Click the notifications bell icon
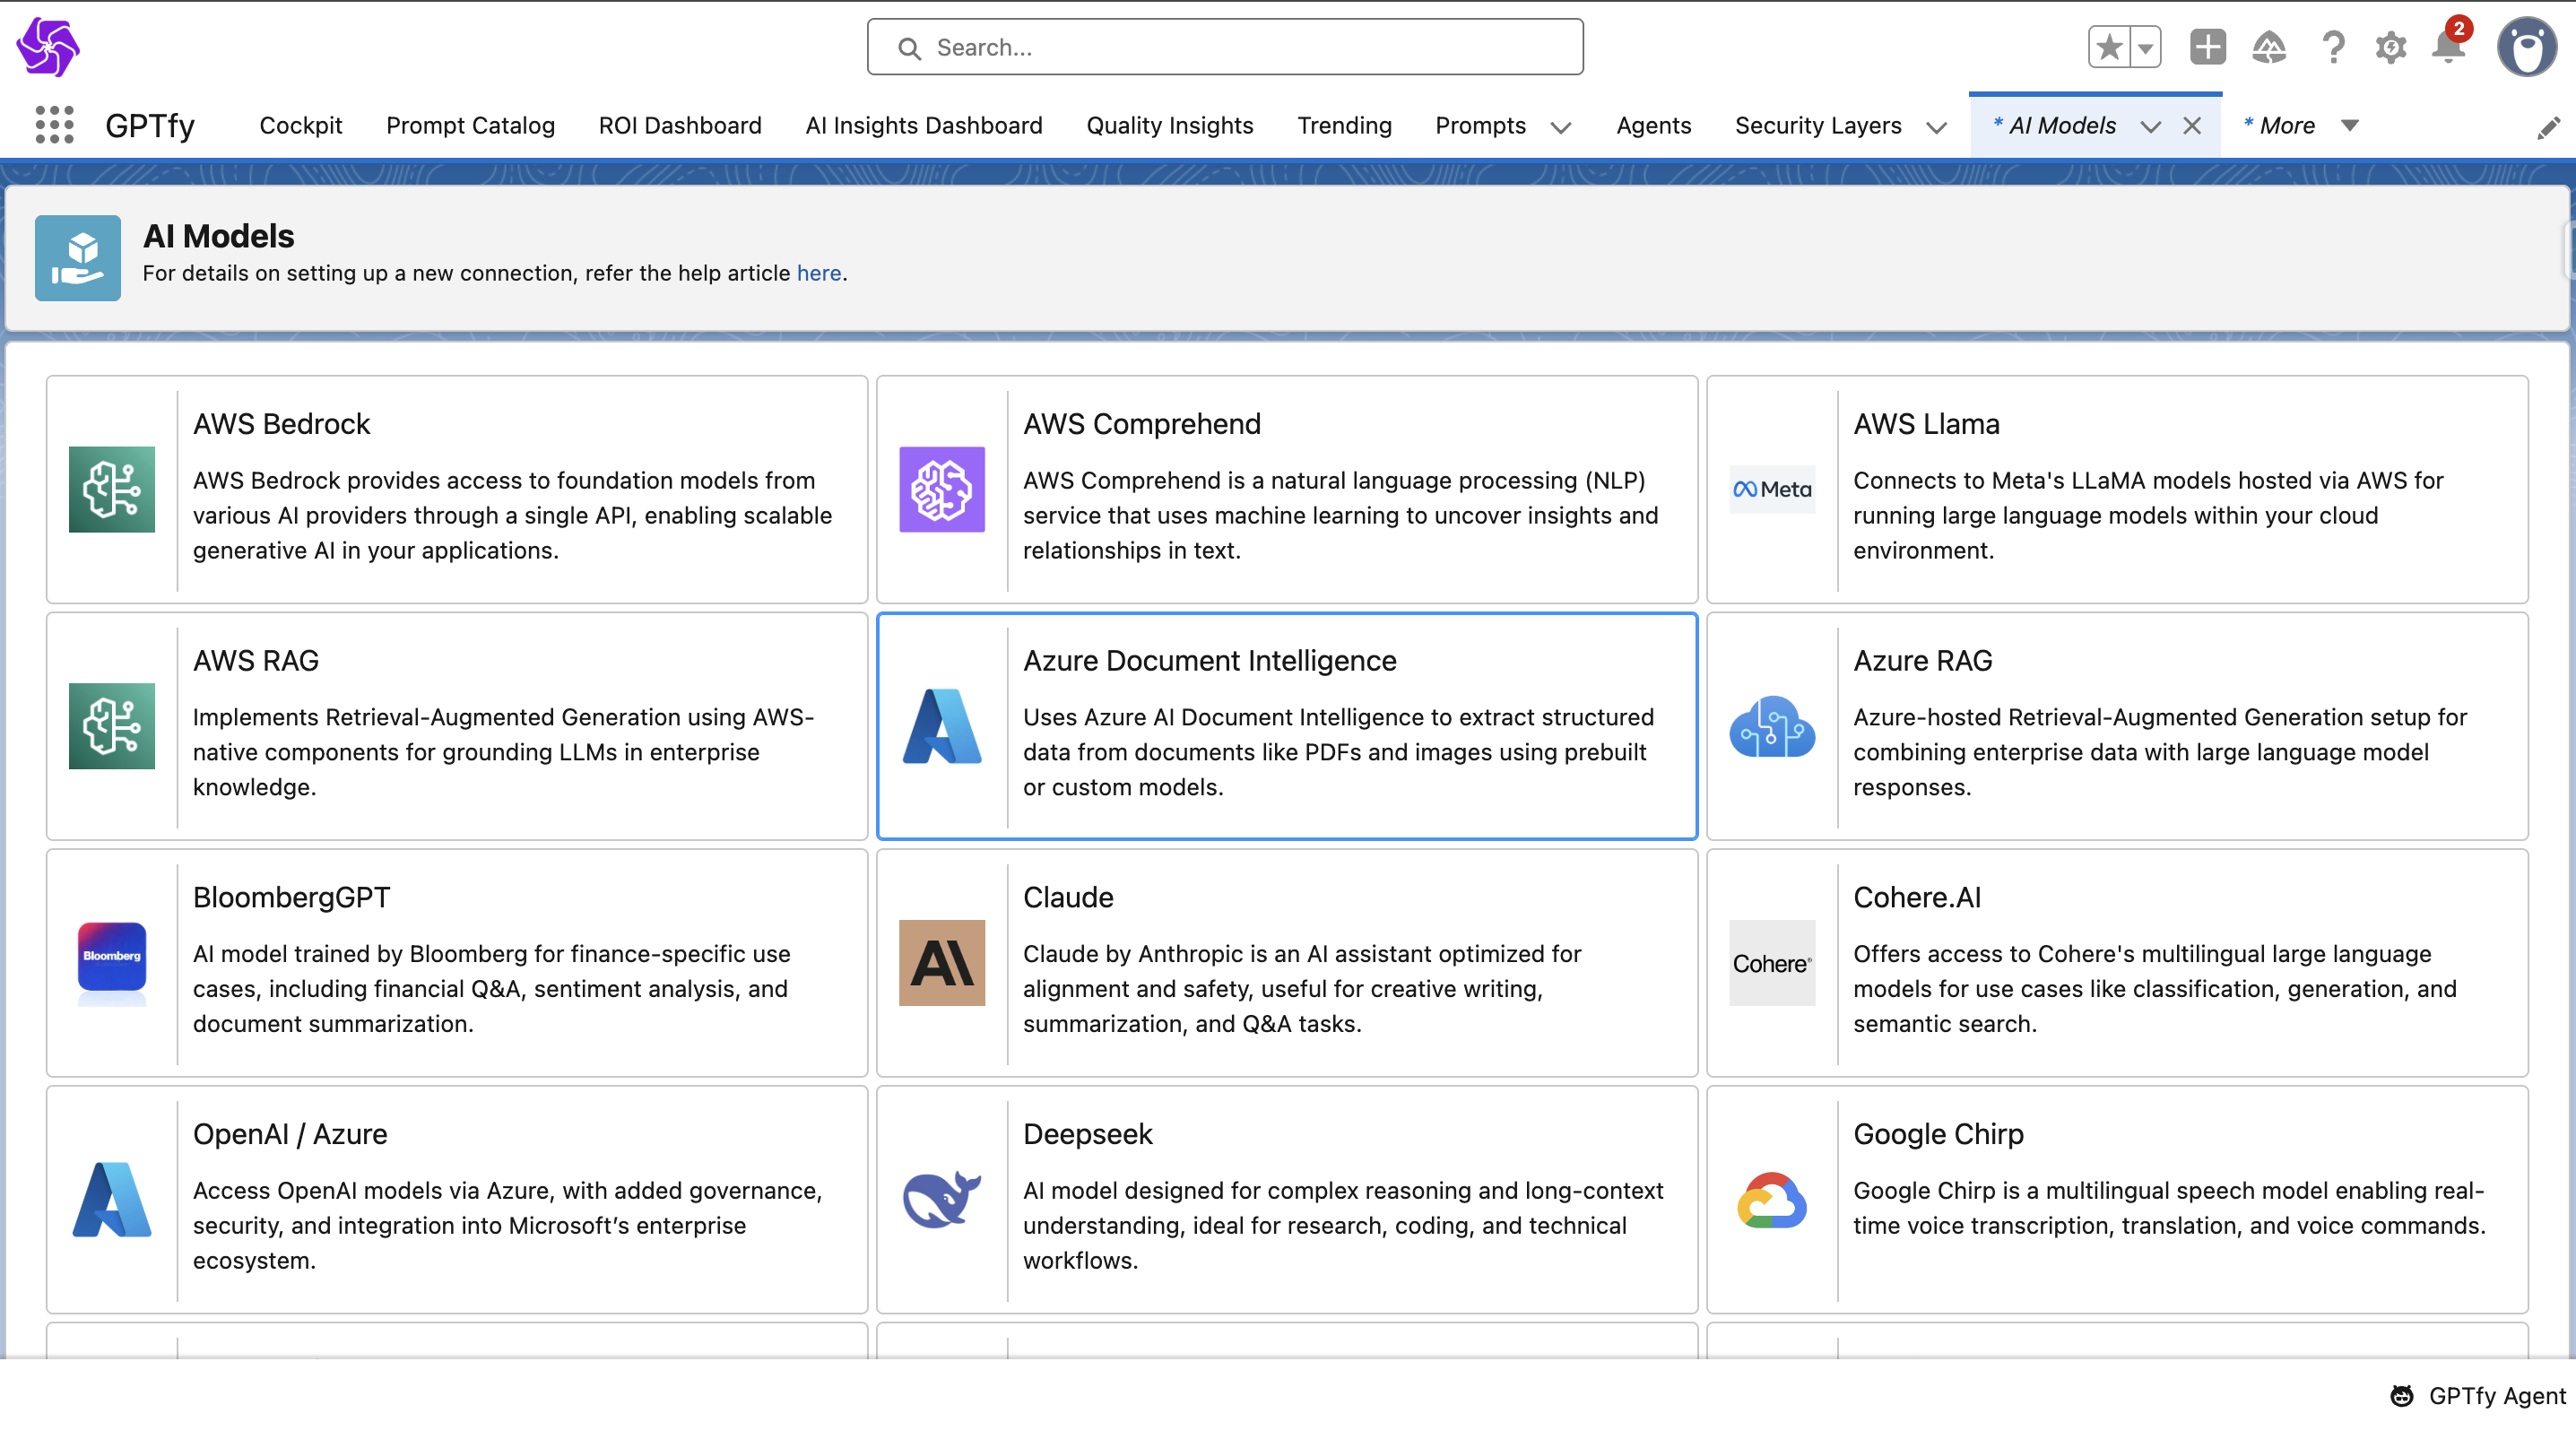 tap(2447, 47)
